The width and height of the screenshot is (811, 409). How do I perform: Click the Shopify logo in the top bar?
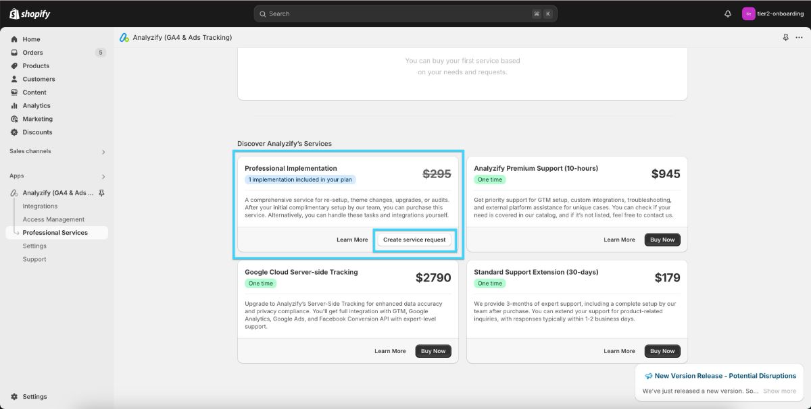pyautogui.click(x=30, y=13)
